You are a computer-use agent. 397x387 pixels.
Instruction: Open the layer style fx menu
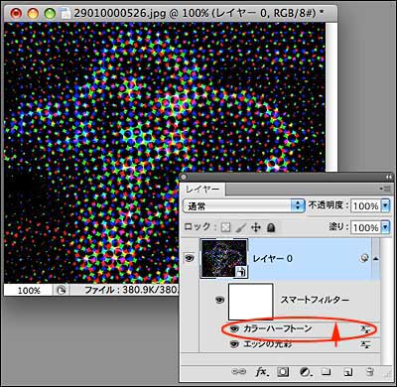tap(261, 372)
